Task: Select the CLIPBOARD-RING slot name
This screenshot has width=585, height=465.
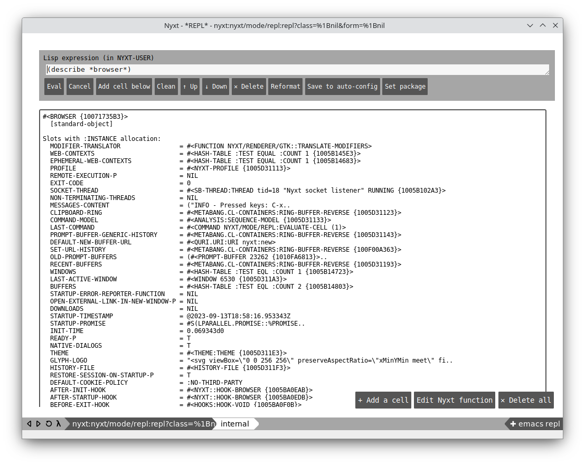Action: tap(76, 213)
